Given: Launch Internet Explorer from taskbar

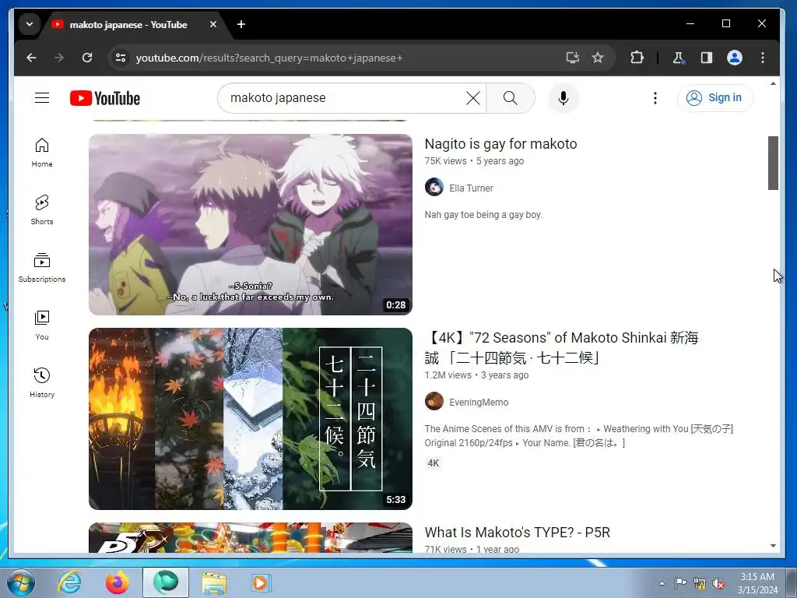Looking at the screenshot, I should (69, 582).
